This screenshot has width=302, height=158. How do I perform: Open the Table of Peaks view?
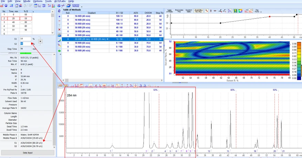click(169, 11)
